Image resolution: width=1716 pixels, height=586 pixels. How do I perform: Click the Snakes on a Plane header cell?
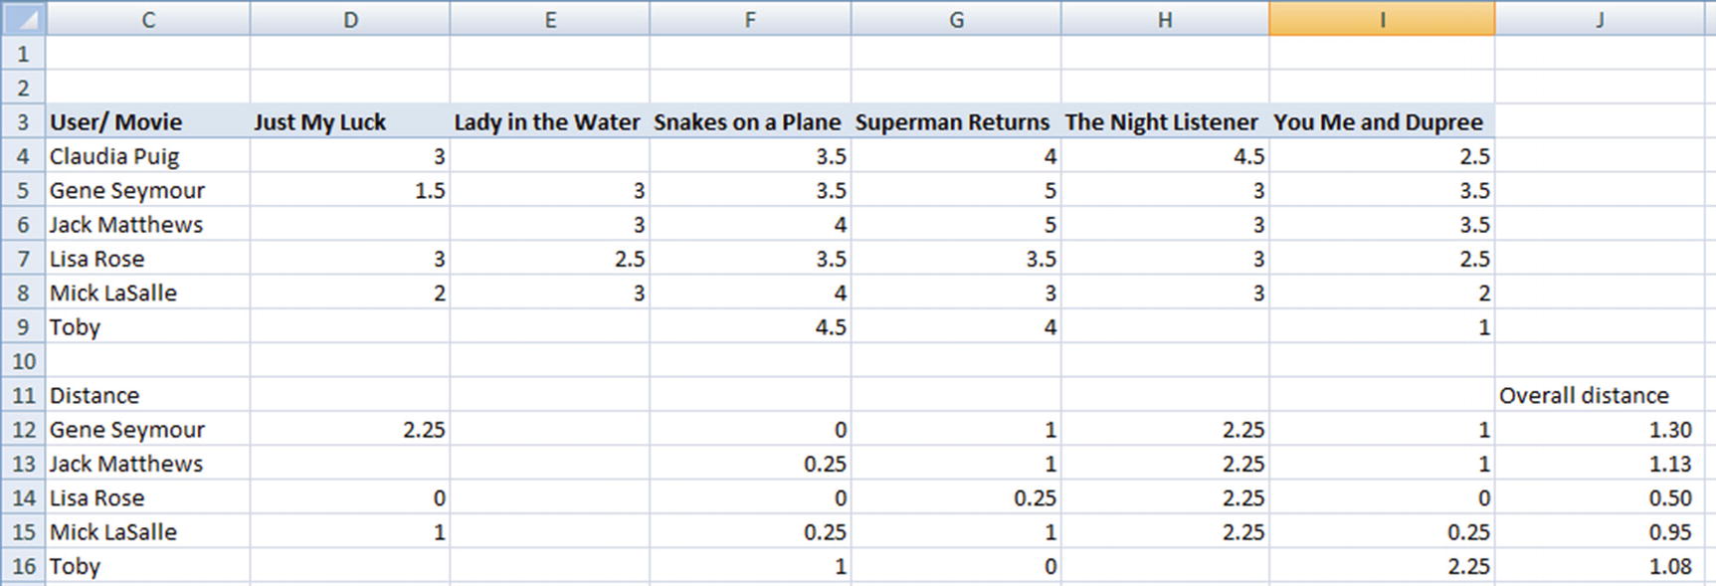pos(749,122)
